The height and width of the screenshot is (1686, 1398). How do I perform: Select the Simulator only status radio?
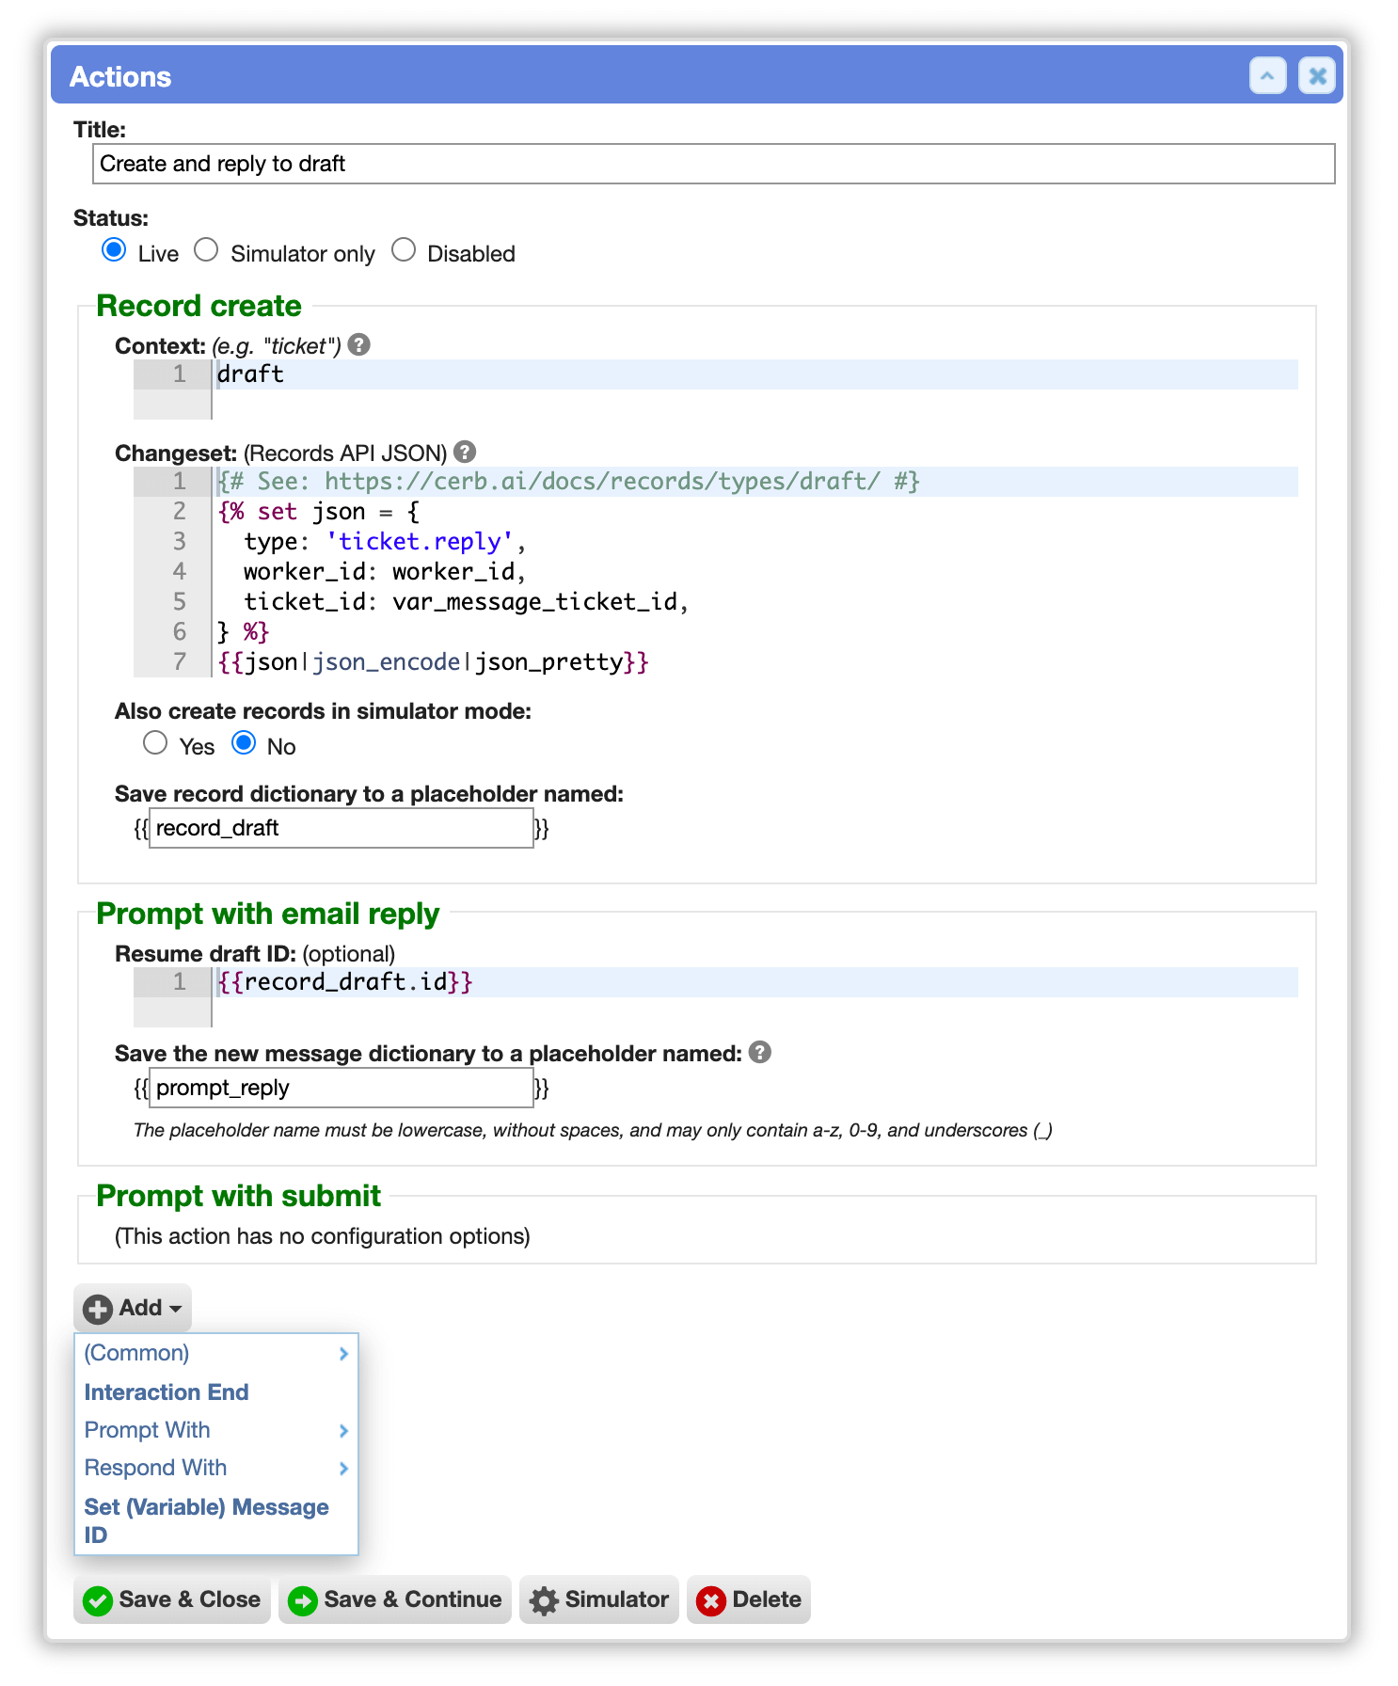coord(206,250)
